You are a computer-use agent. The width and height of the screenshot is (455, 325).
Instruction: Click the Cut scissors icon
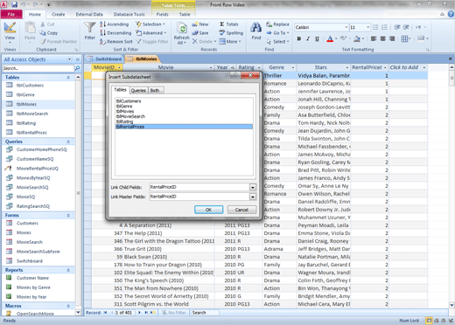click(43, 24)
